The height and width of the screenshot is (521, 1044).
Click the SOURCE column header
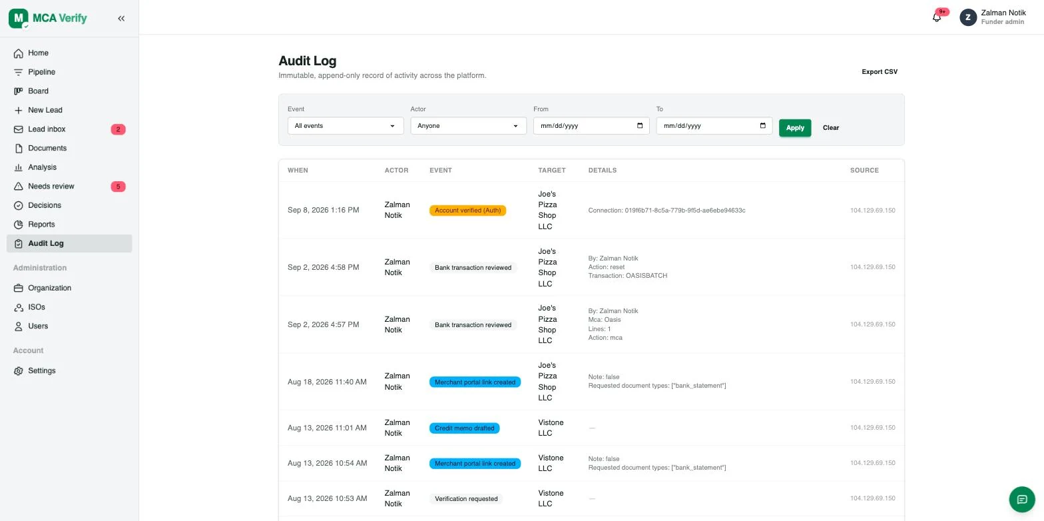coord(864,171)
